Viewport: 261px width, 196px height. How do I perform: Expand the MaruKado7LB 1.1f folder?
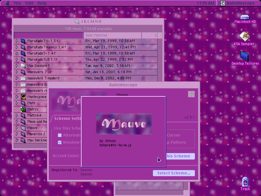[17, 59]
